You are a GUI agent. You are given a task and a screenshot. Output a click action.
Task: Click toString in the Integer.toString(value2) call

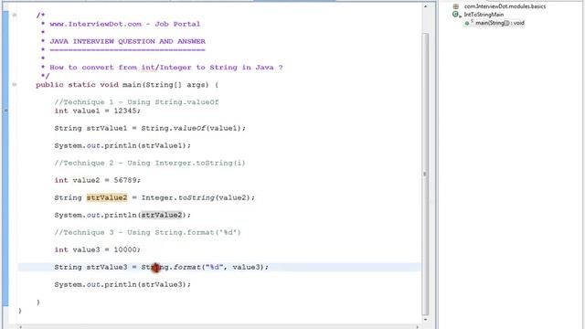(x=197, y=197)
